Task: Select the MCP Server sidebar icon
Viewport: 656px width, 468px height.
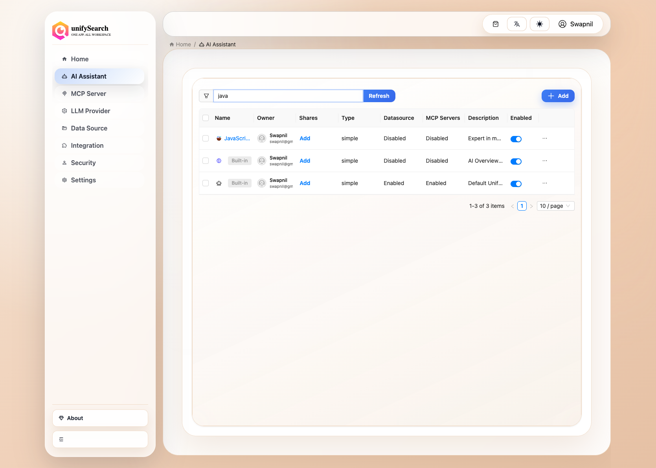Action: 64,94
